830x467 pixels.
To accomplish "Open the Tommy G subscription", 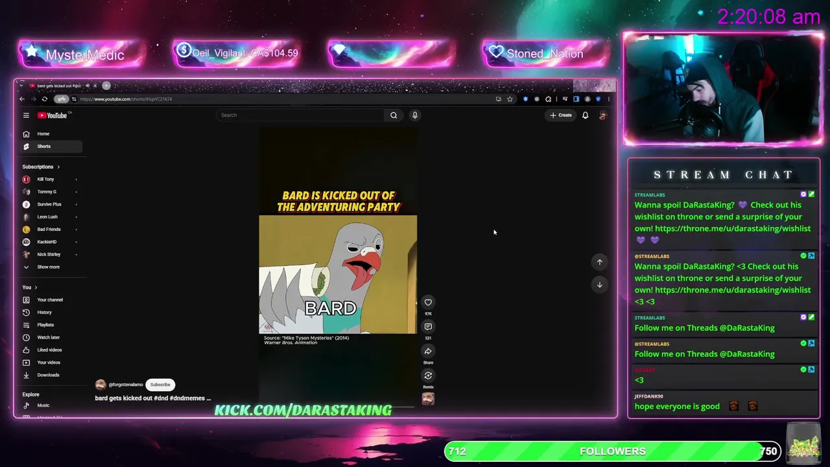I will pyautogui.click(x=52, y=192).
